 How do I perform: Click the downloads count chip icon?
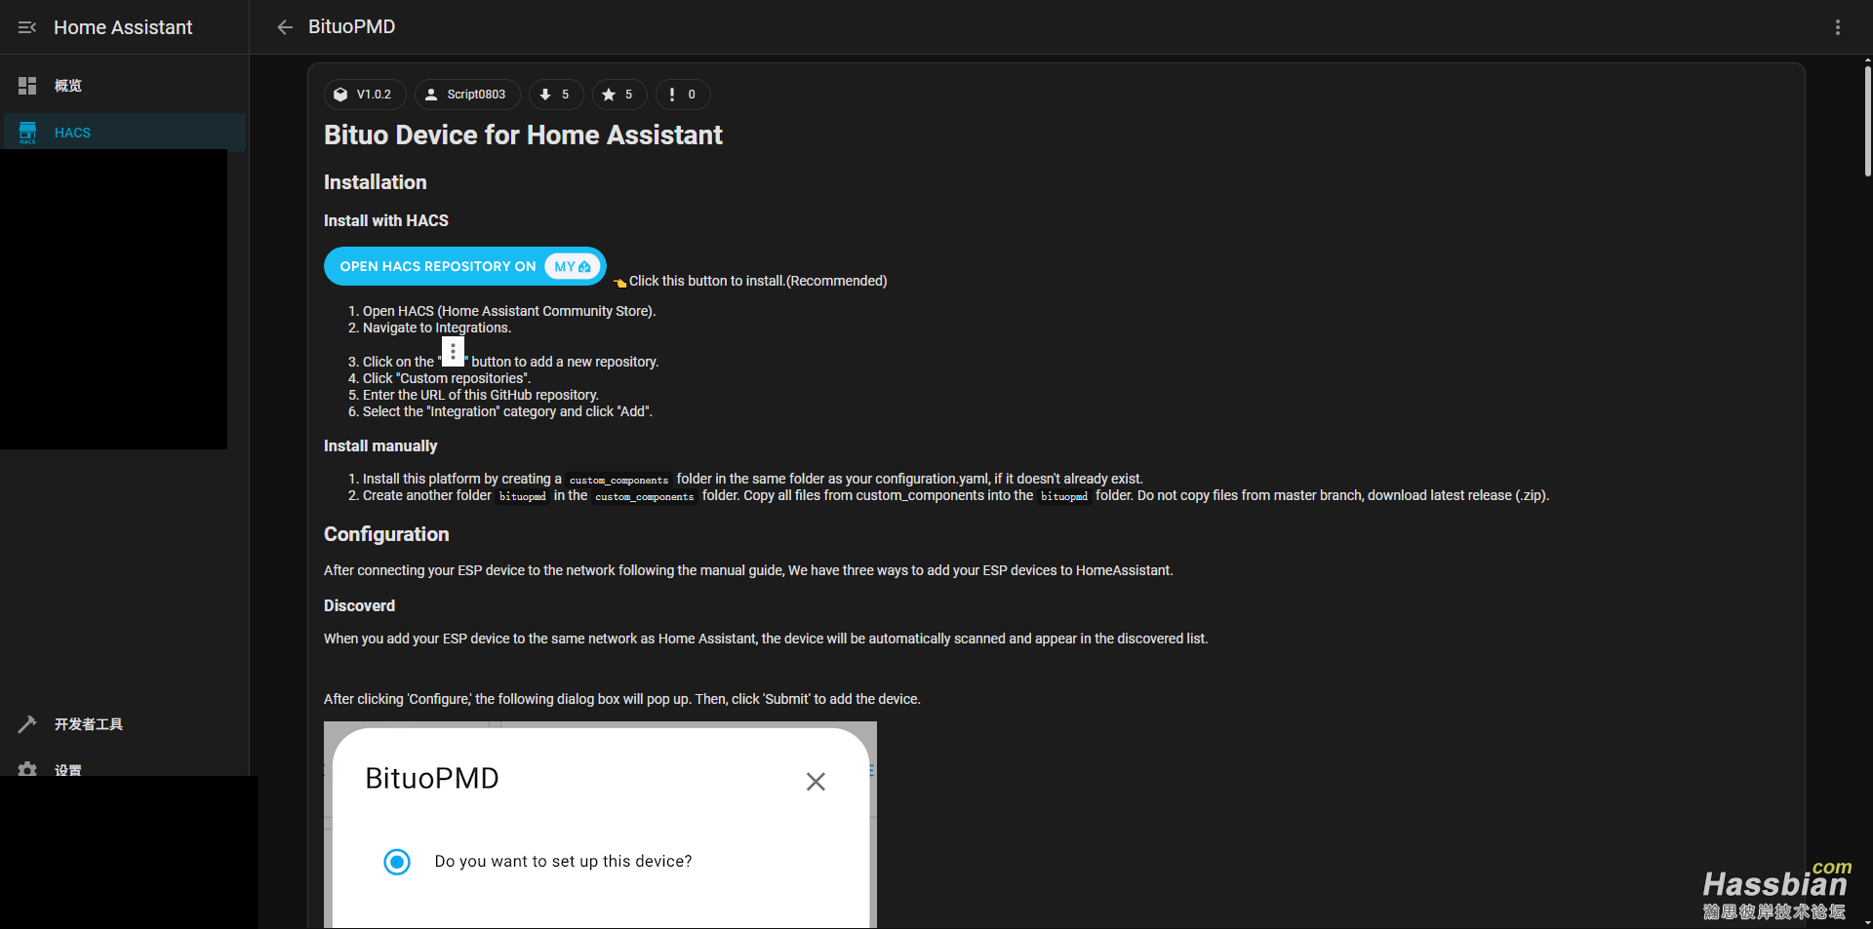[546, 95]
